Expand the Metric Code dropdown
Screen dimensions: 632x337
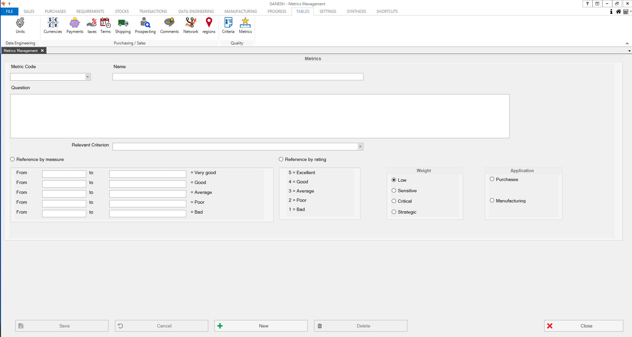[x=88, y=77]
